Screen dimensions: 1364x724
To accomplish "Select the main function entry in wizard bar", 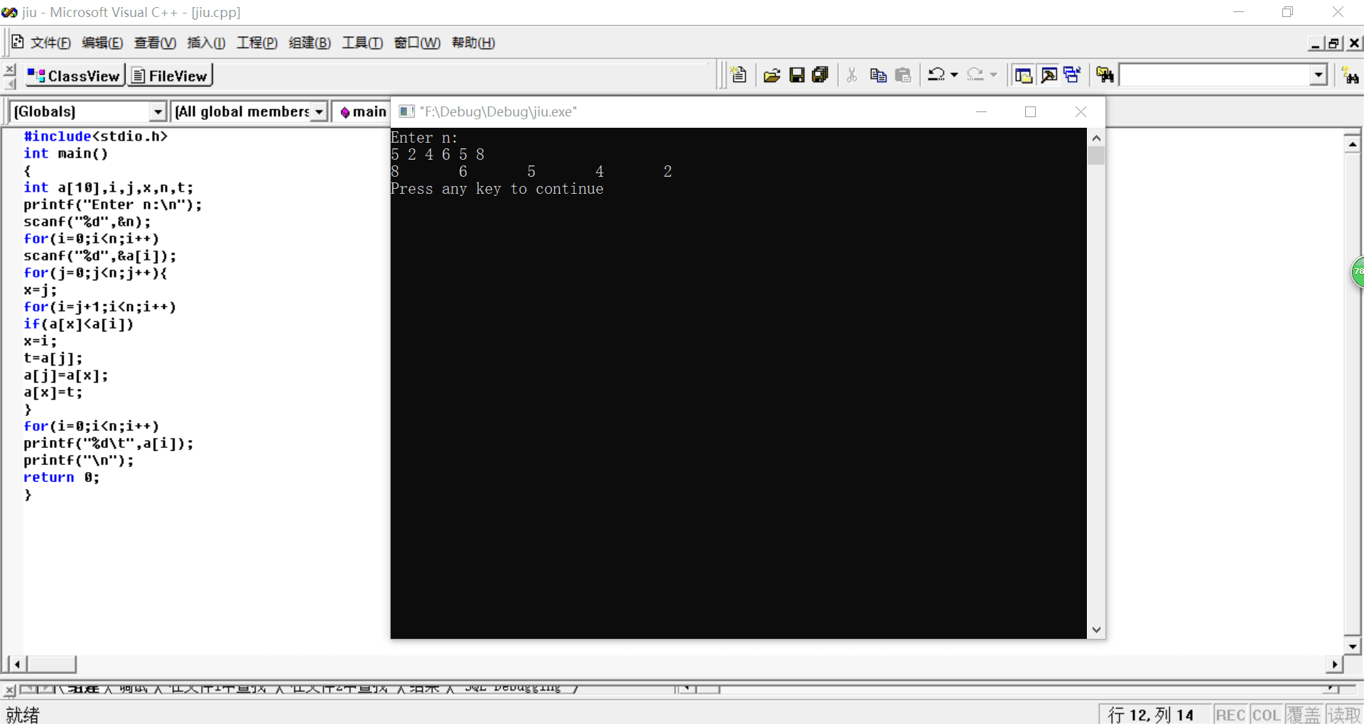I will [363, 111].
